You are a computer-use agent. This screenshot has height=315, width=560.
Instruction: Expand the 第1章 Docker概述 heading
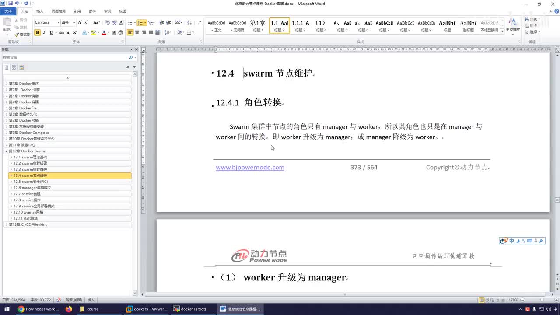[x=6, y=84]
